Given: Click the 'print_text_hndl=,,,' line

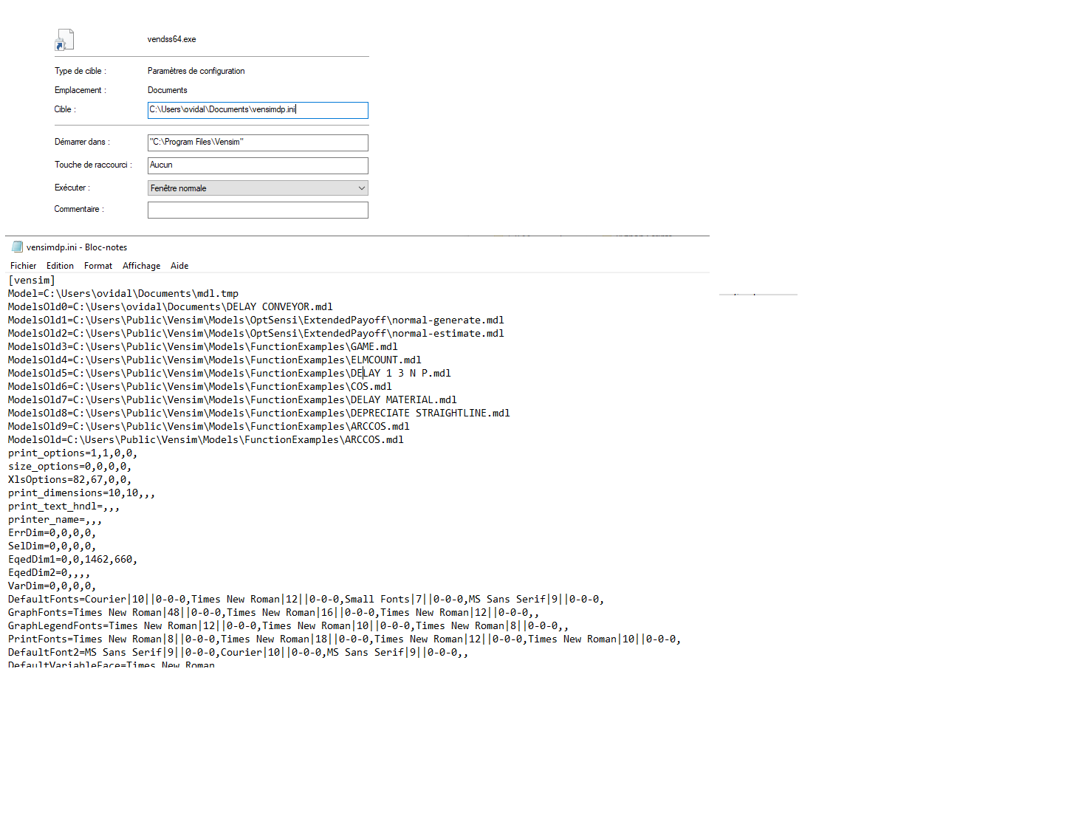Looking at the screenshot, I should (x=64, y=507).
